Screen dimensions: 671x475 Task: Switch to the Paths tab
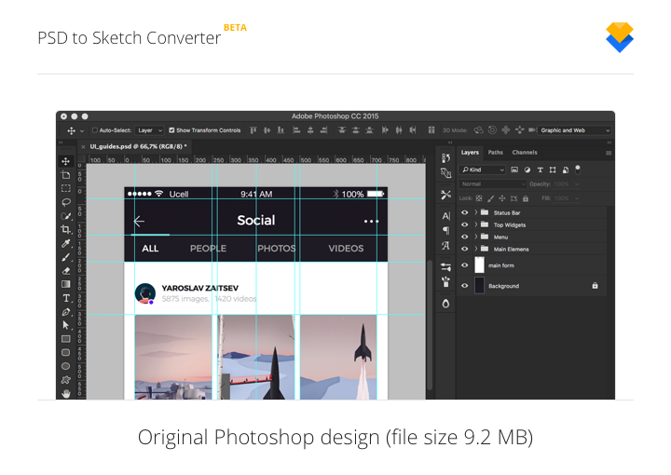click(496, 153)
